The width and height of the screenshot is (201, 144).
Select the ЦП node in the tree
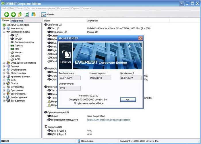[16, 35]
